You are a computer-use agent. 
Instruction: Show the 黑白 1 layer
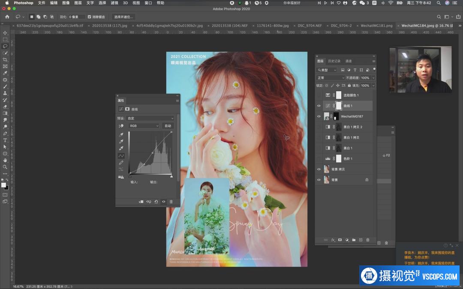[x=319, y=148]
